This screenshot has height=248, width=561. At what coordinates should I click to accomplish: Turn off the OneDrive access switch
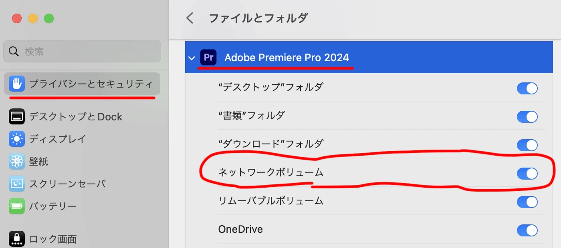click(527, 230)
